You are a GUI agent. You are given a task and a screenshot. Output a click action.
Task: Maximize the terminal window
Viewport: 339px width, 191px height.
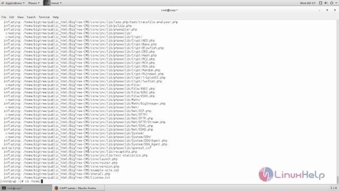[x=327, y=10]
